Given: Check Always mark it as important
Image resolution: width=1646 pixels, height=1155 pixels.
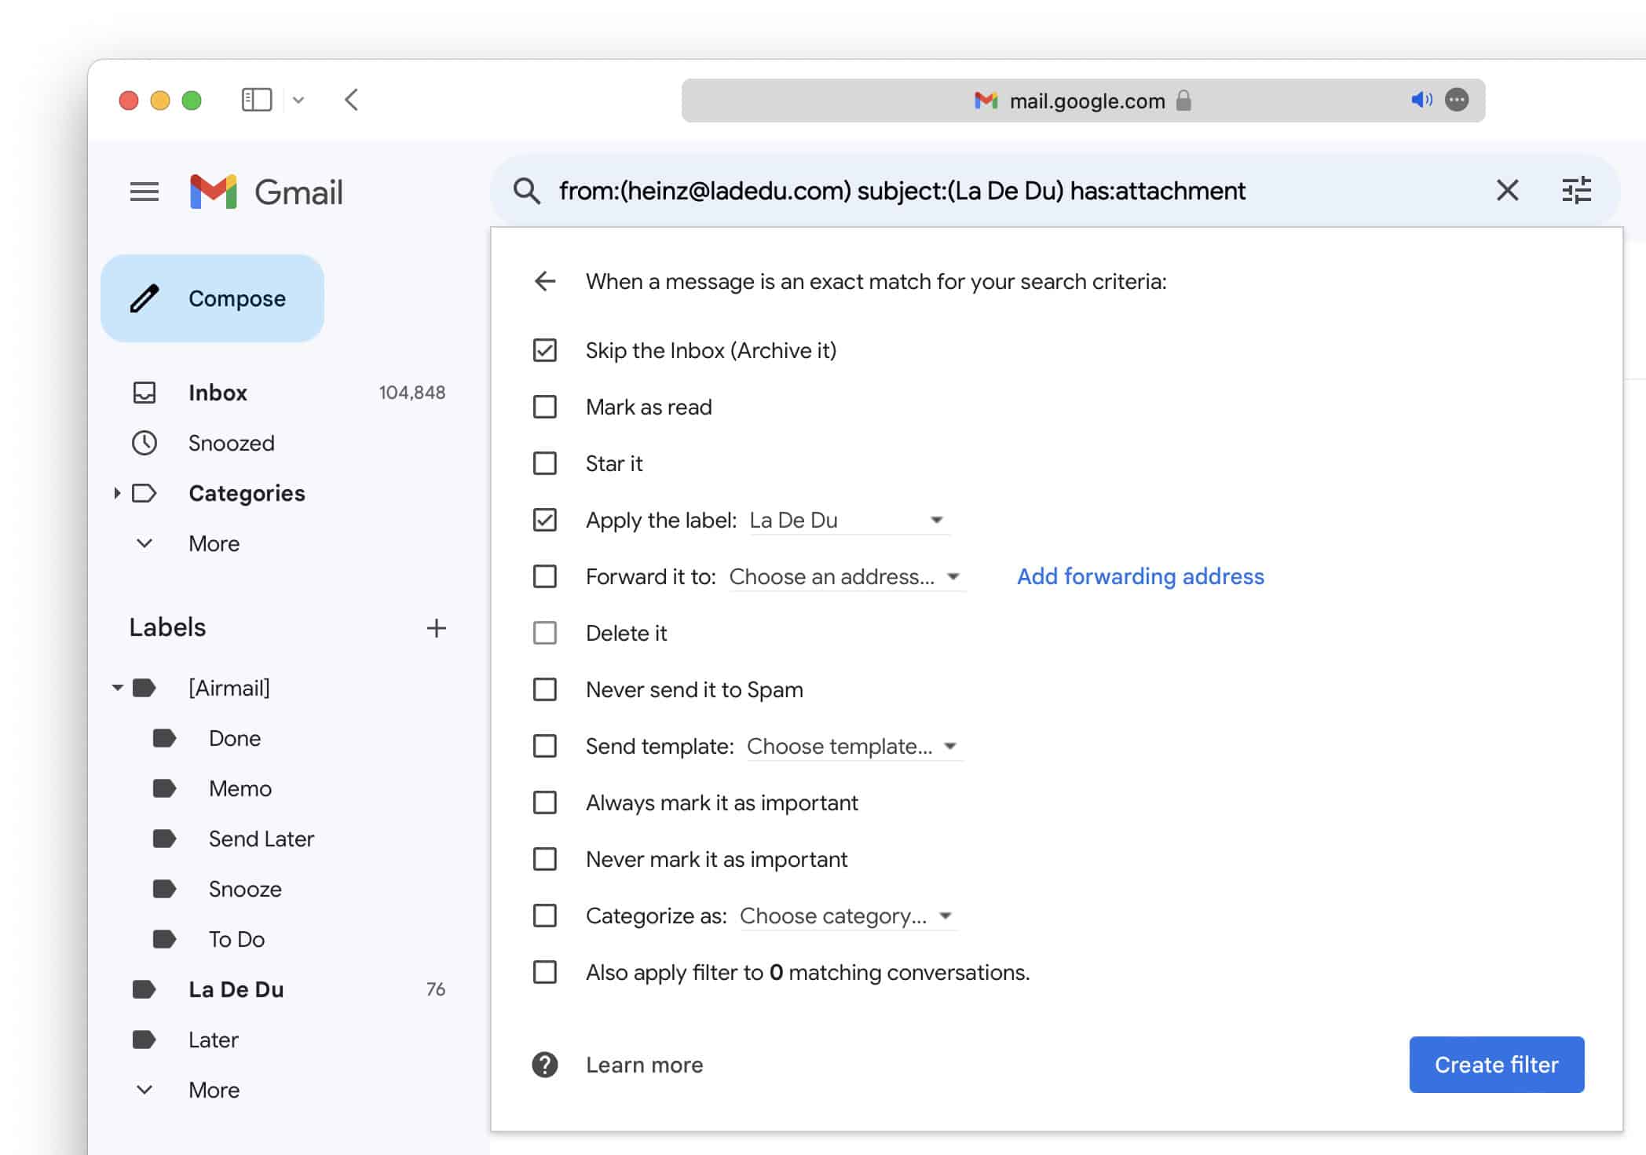Looking at the screenshot, I should point(545,802).
